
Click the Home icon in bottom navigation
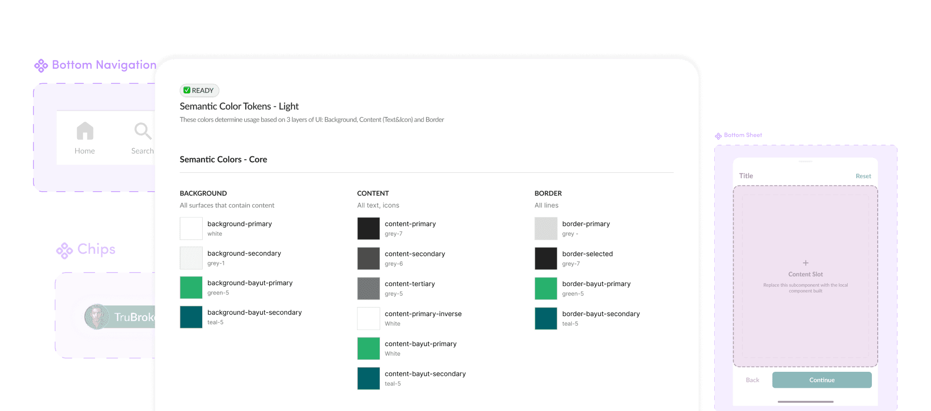[x=85, y=131]
